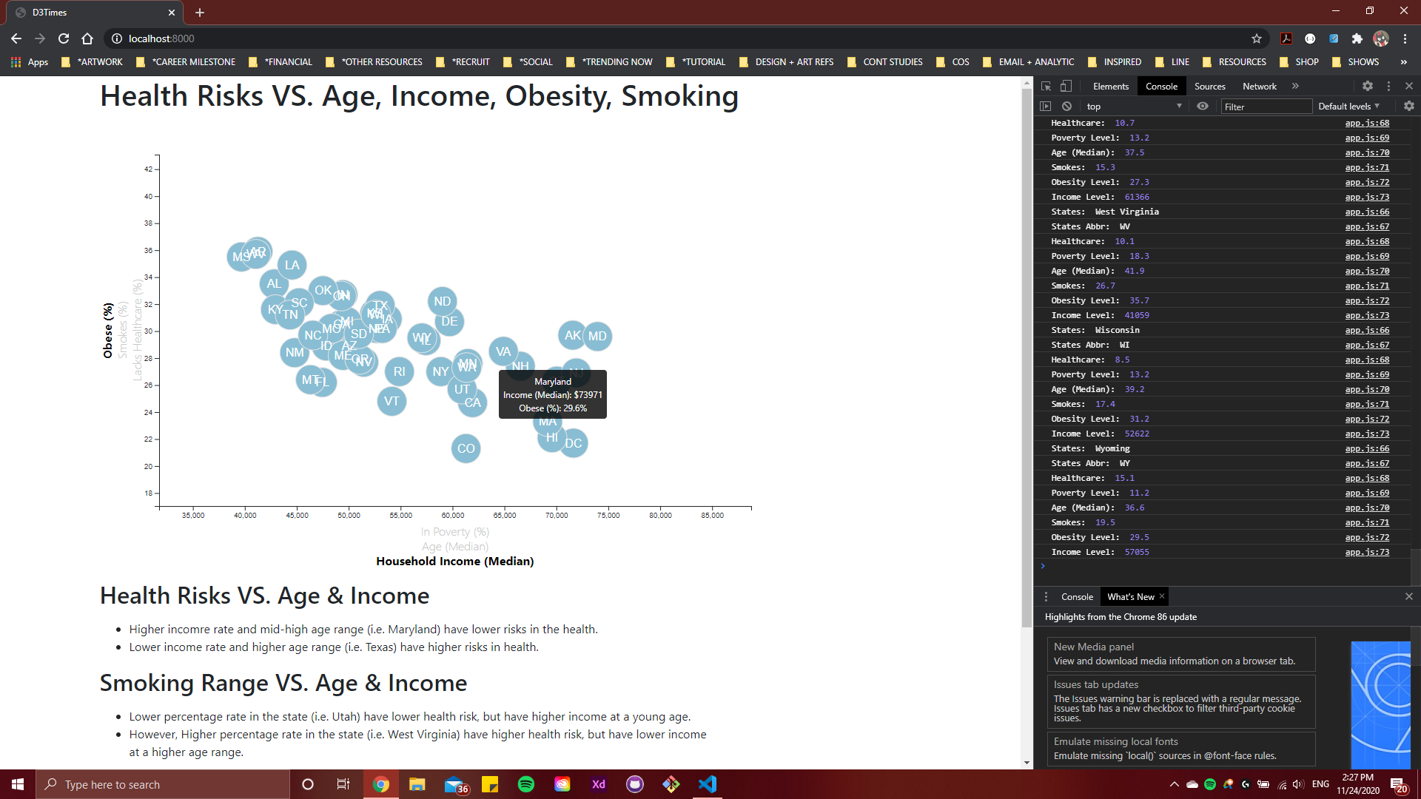Select Age (Median) x-axis label

454,547
